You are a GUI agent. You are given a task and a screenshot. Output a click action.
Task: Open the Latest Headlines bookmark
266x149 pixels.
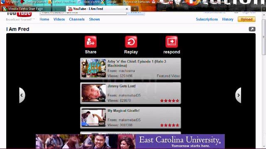click(x=62, y=2)
